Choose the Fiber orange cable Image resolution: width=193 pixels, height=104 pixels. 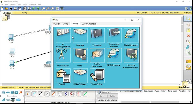click(x=53, y=94)
